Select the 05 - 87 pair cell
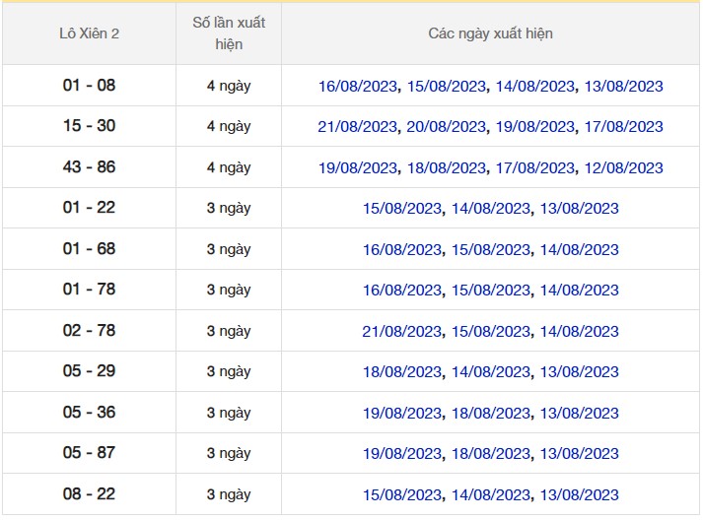Screen dimensions: 703x520 pos(89,453)
